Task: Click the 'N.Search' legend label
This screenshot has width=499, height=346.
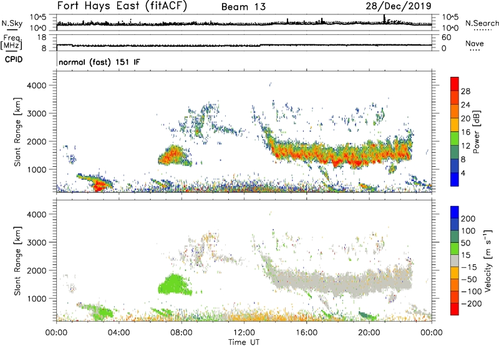Action: pyautogui.click(x=482, y=23)
